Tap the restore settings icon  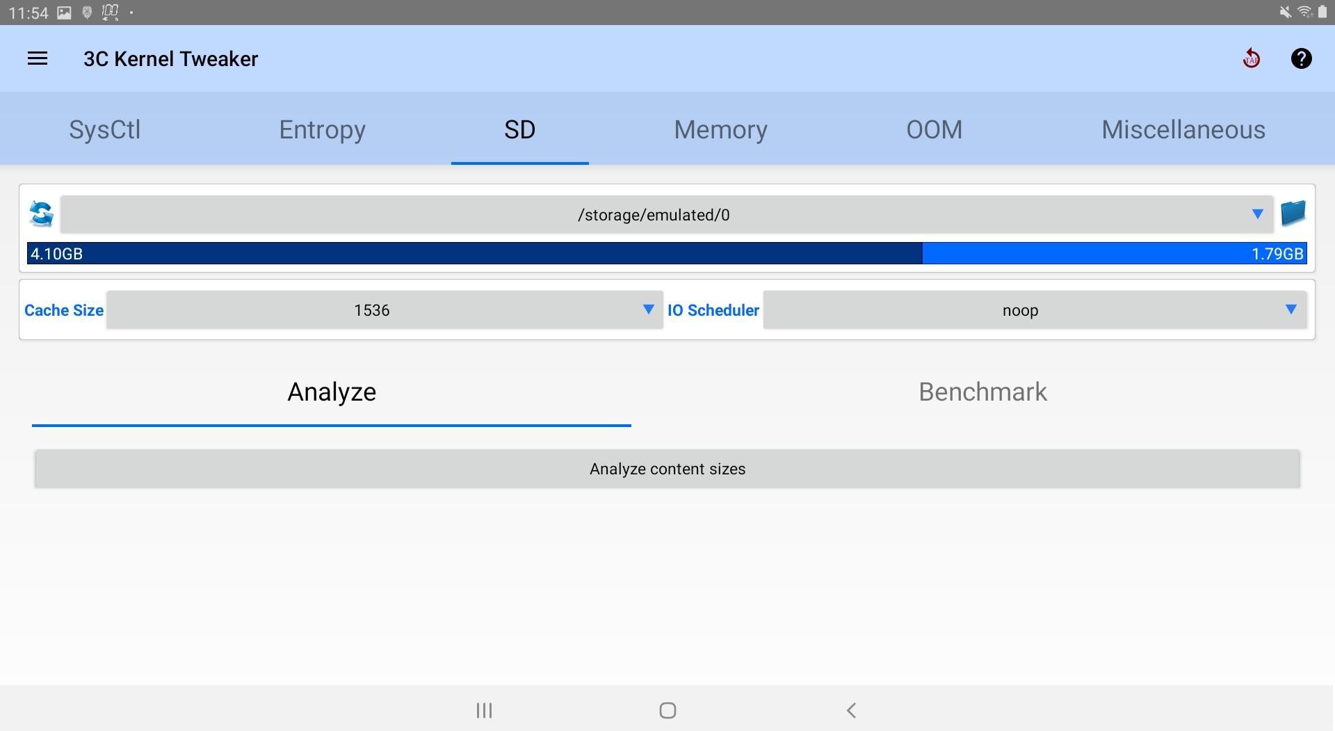pyautogui.click(x=1251, y=58)
